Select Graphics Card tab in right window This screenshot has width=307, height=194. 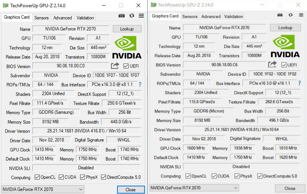tap(165, 16)
